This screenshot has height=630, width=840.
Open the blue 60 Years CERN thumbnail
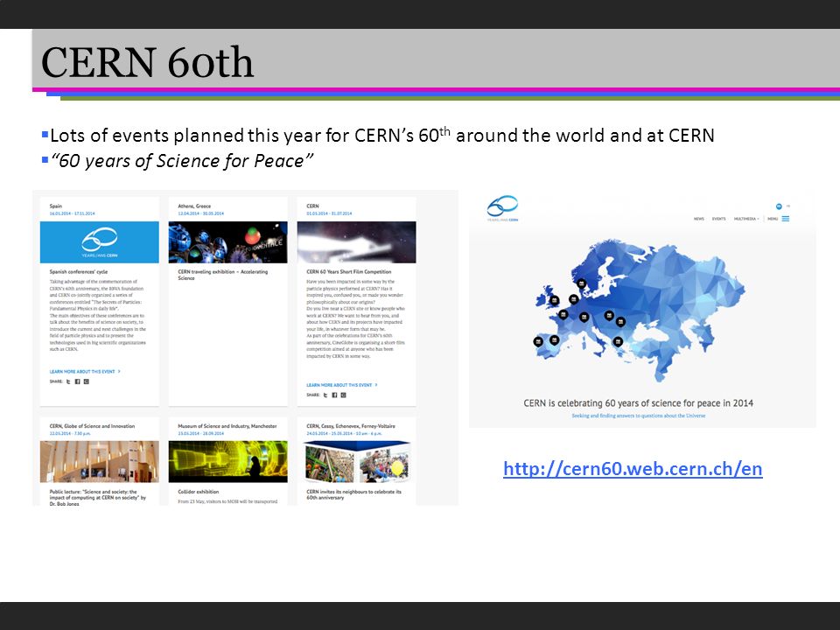pos(99,242)
